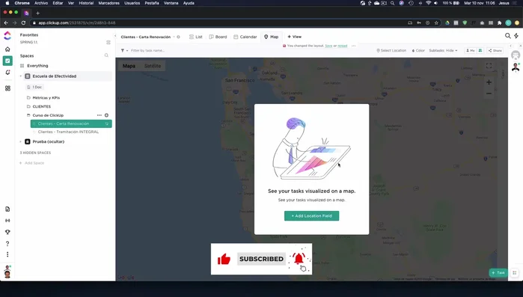Viewport: 523px width, 297px height.
Task: Open the ClickUp home icon in sidebar
Action: (7, 49)
